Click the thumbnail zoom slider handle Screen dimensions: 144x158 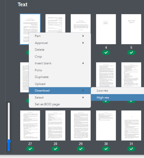[x=9, y=141]
